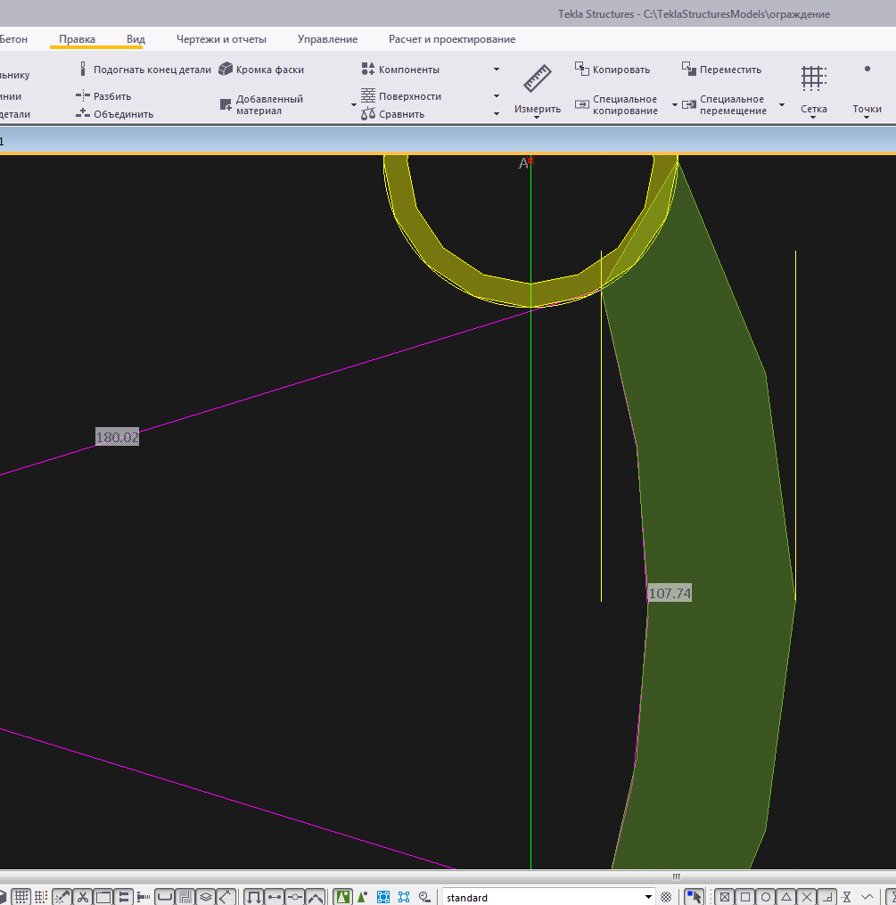Click the Точки points icon
This screenshot has width=896, height=905.
click(x=867, y=70)
